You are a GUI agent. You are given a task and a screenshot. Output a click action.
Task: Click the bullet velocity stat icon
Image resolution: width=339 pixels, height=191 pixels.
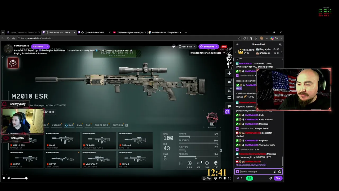198,163
